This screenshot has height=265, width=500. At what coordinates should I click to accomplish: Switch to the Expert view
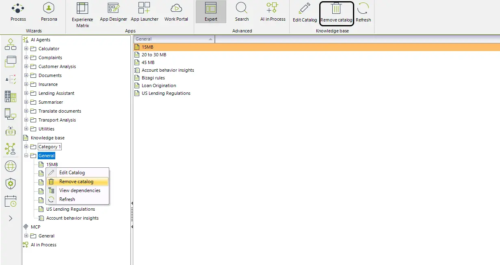pyautogui.click(x=211, y=12)
